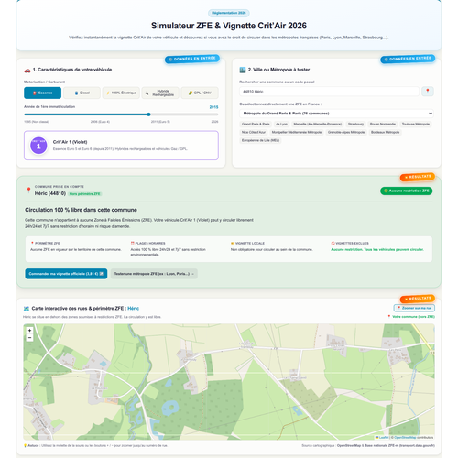Select the Marseille (Aix-Marseille-Provence) chip

[318, 124]
